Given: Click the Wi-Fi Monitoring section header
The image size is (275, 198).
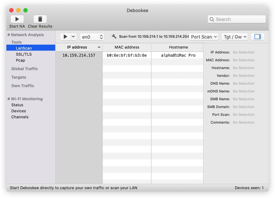Looking at the screenshot, I should tap(25, 99).
